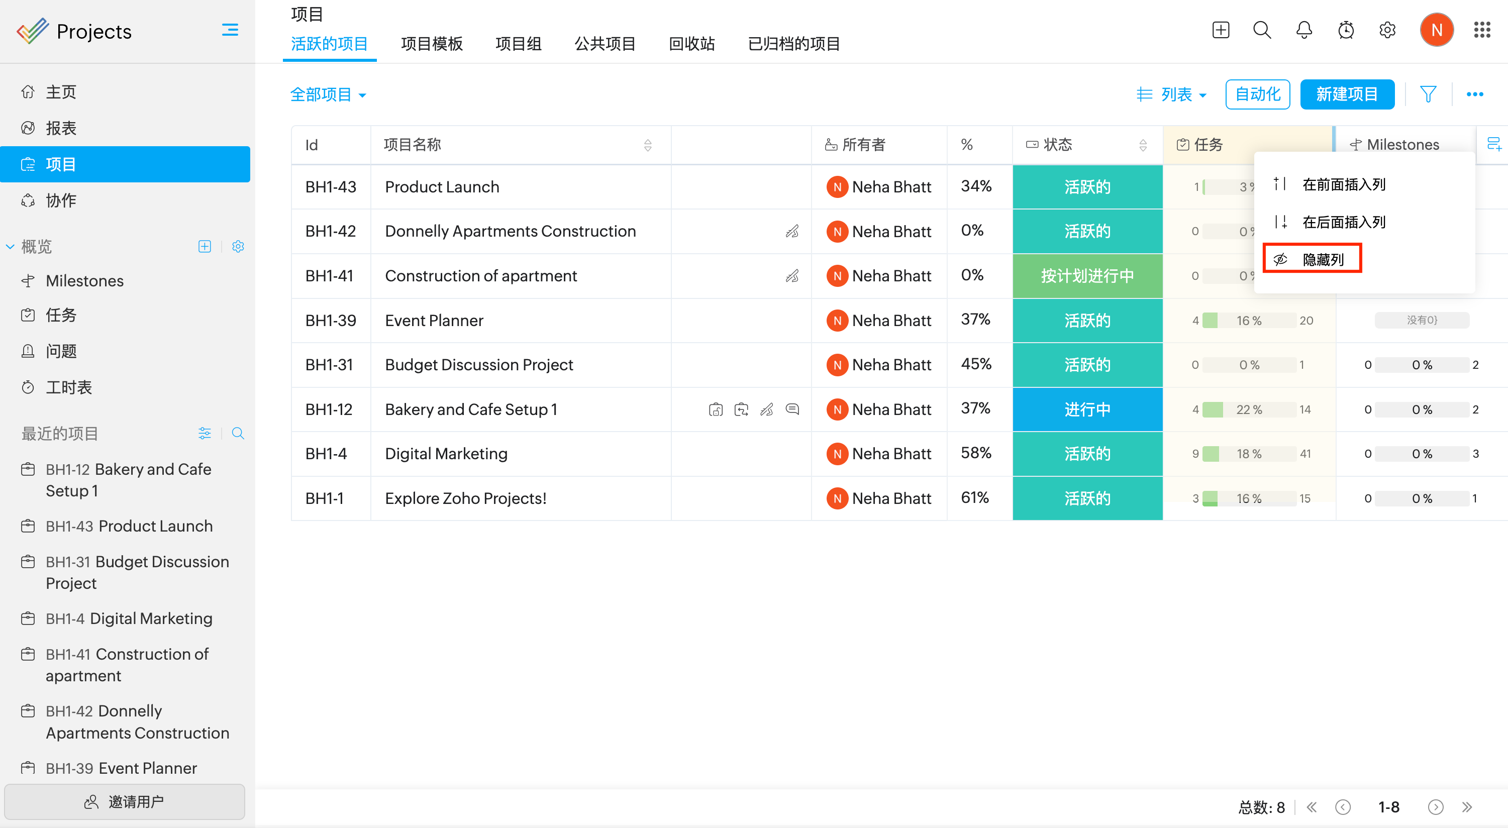
Task: Click the search icon in recent projects
Action: [x=238, y=433]
